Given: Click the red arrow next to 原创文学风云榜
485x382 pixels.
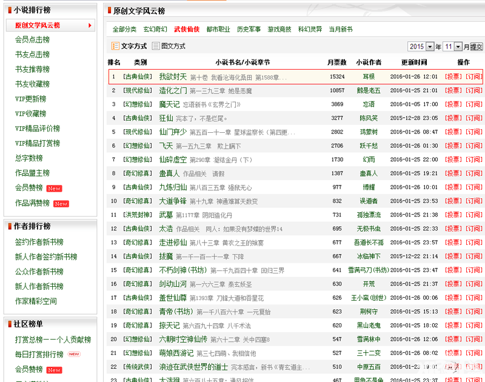Looking at the screenshot, I should (90, 25).
